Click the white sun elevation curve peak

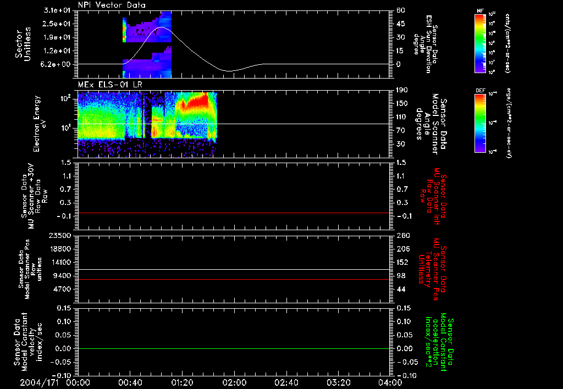[161, 27]
